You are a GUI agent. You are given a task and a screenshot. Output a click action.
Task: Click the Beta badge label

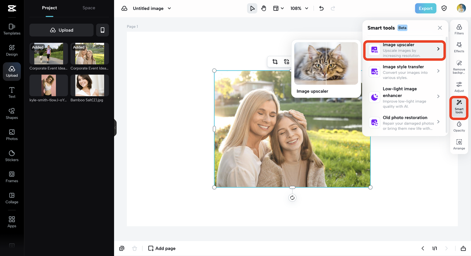click(x=403, y=28)
